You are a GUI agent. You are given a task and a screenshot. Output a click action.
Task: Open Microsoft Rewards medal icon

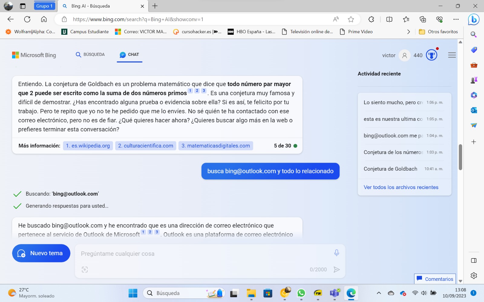(432, 55)
